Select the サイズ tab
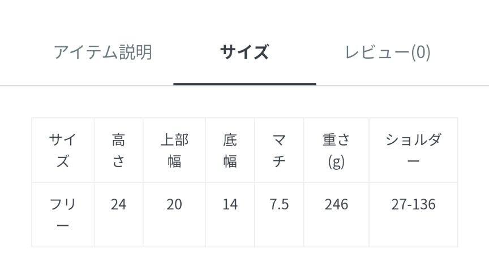The width and height of the screenshot is (489, 263). (x=244, y=52)
